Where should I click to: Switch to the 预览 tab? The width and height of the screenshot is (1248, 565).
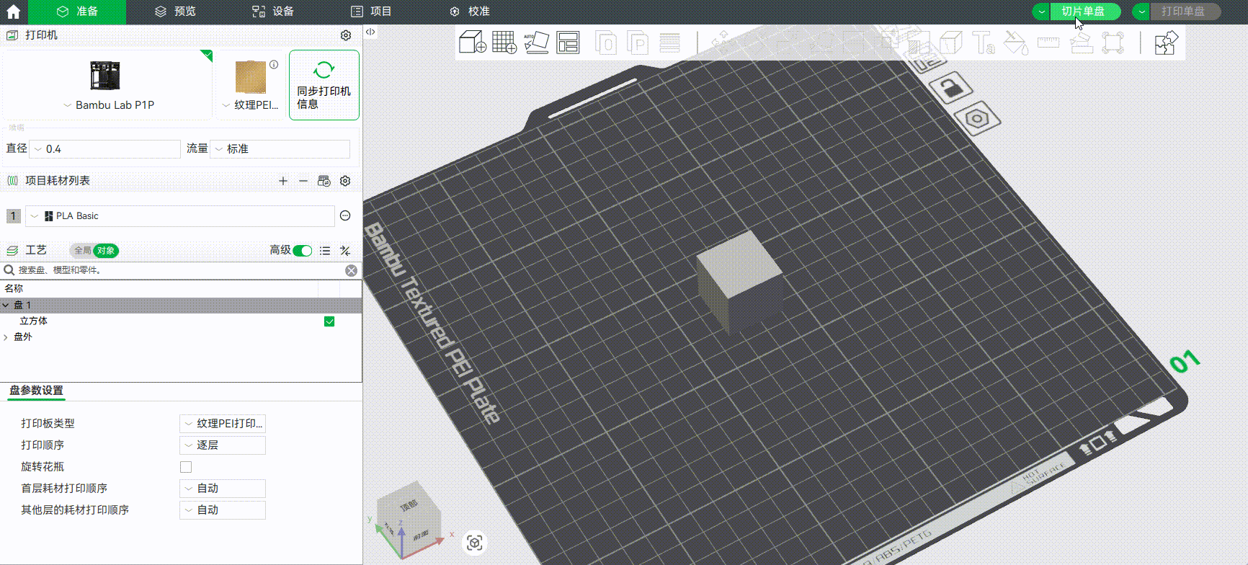point(175,12)
